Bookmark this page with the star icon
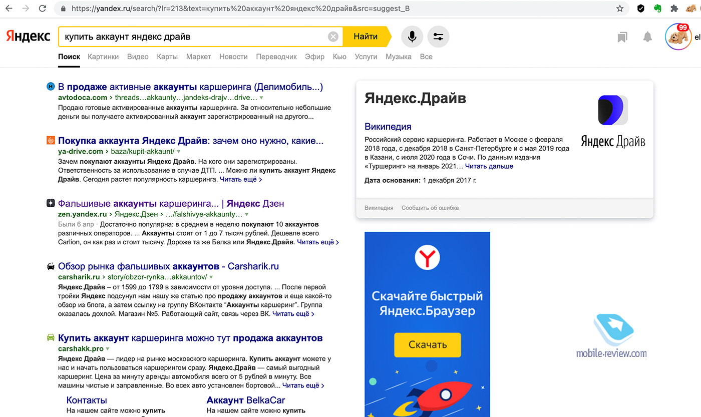Viewport: 701px width, 417px height. [x=620, y=9]
